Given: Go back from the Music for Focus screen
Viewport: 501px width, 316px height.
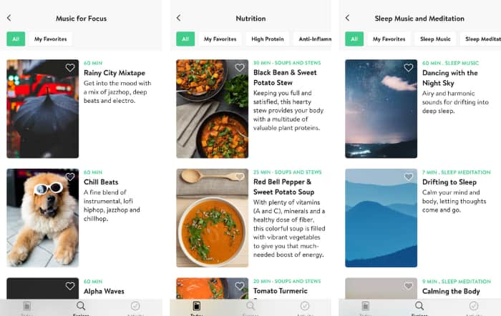Looking at the screenshot, I should [x=9, y=18].
